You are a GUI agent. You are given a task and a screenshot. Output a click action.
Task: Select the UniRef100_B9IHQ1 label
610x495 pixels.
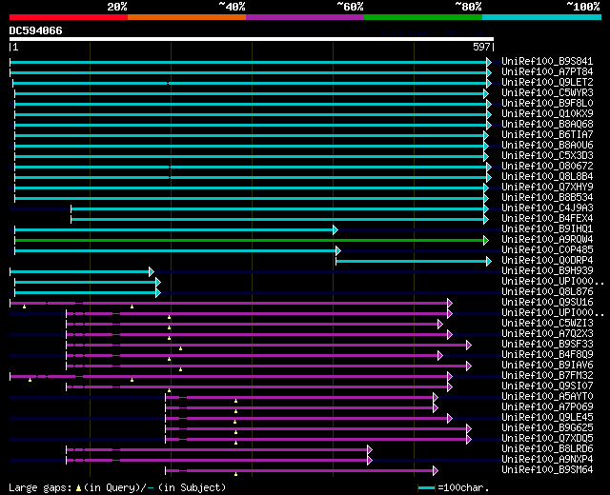547,229
